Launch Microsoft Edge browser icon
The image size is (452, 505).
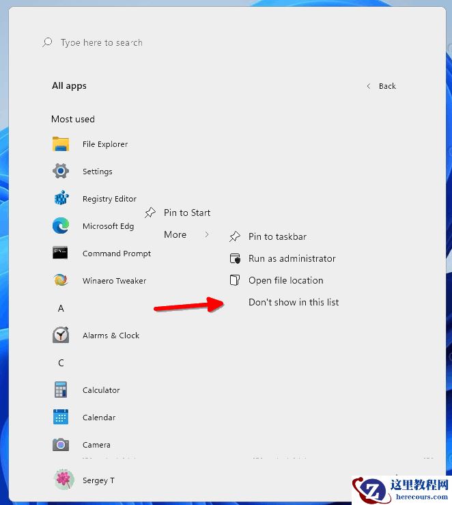click(61, 226)
